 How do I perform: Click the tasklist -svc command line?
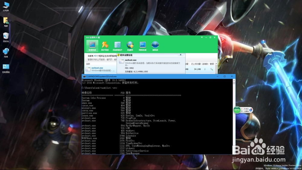click(99, 88)
